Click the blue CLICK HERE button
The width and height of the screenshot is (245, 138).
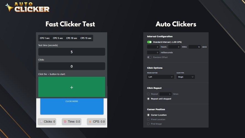(x=72, y=106)
